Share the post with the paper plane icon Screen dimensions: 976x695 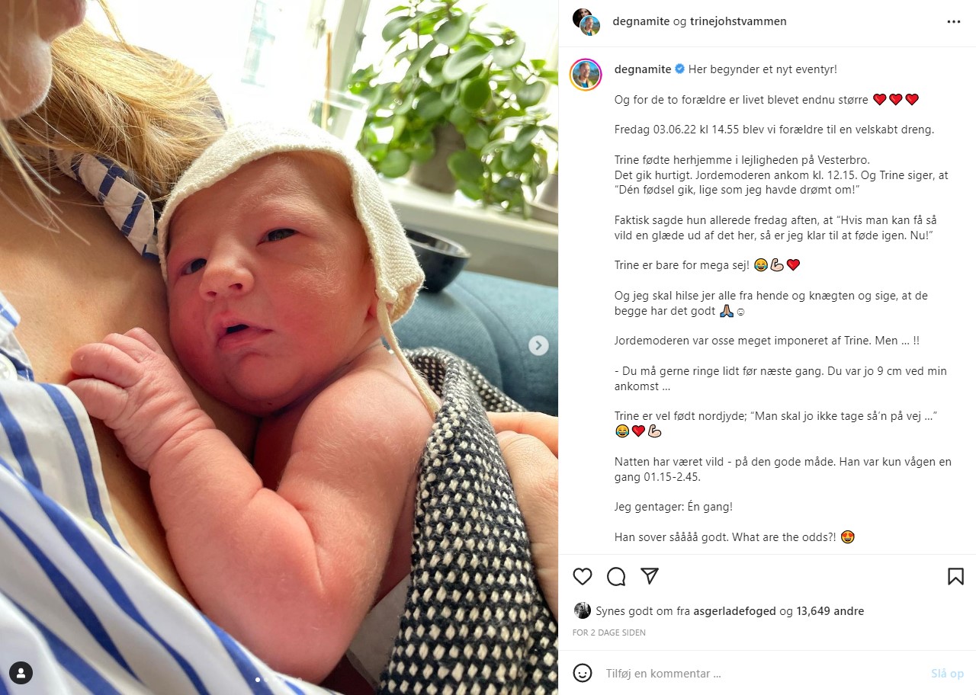(x=649, y=576)
